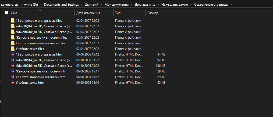The height and width of the screenshot is (117, 273).
Task: Select the "Женские претензии в постели.files" folder icon
Action: (13, 38)
